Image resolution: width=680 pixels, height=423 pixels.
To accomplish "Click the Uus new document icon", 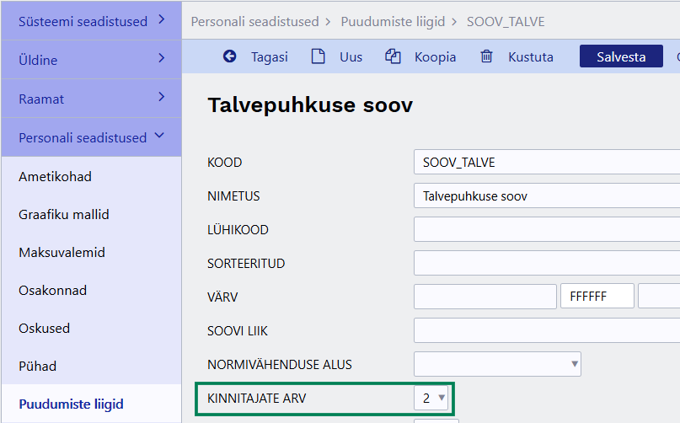I will click(318, 56).
